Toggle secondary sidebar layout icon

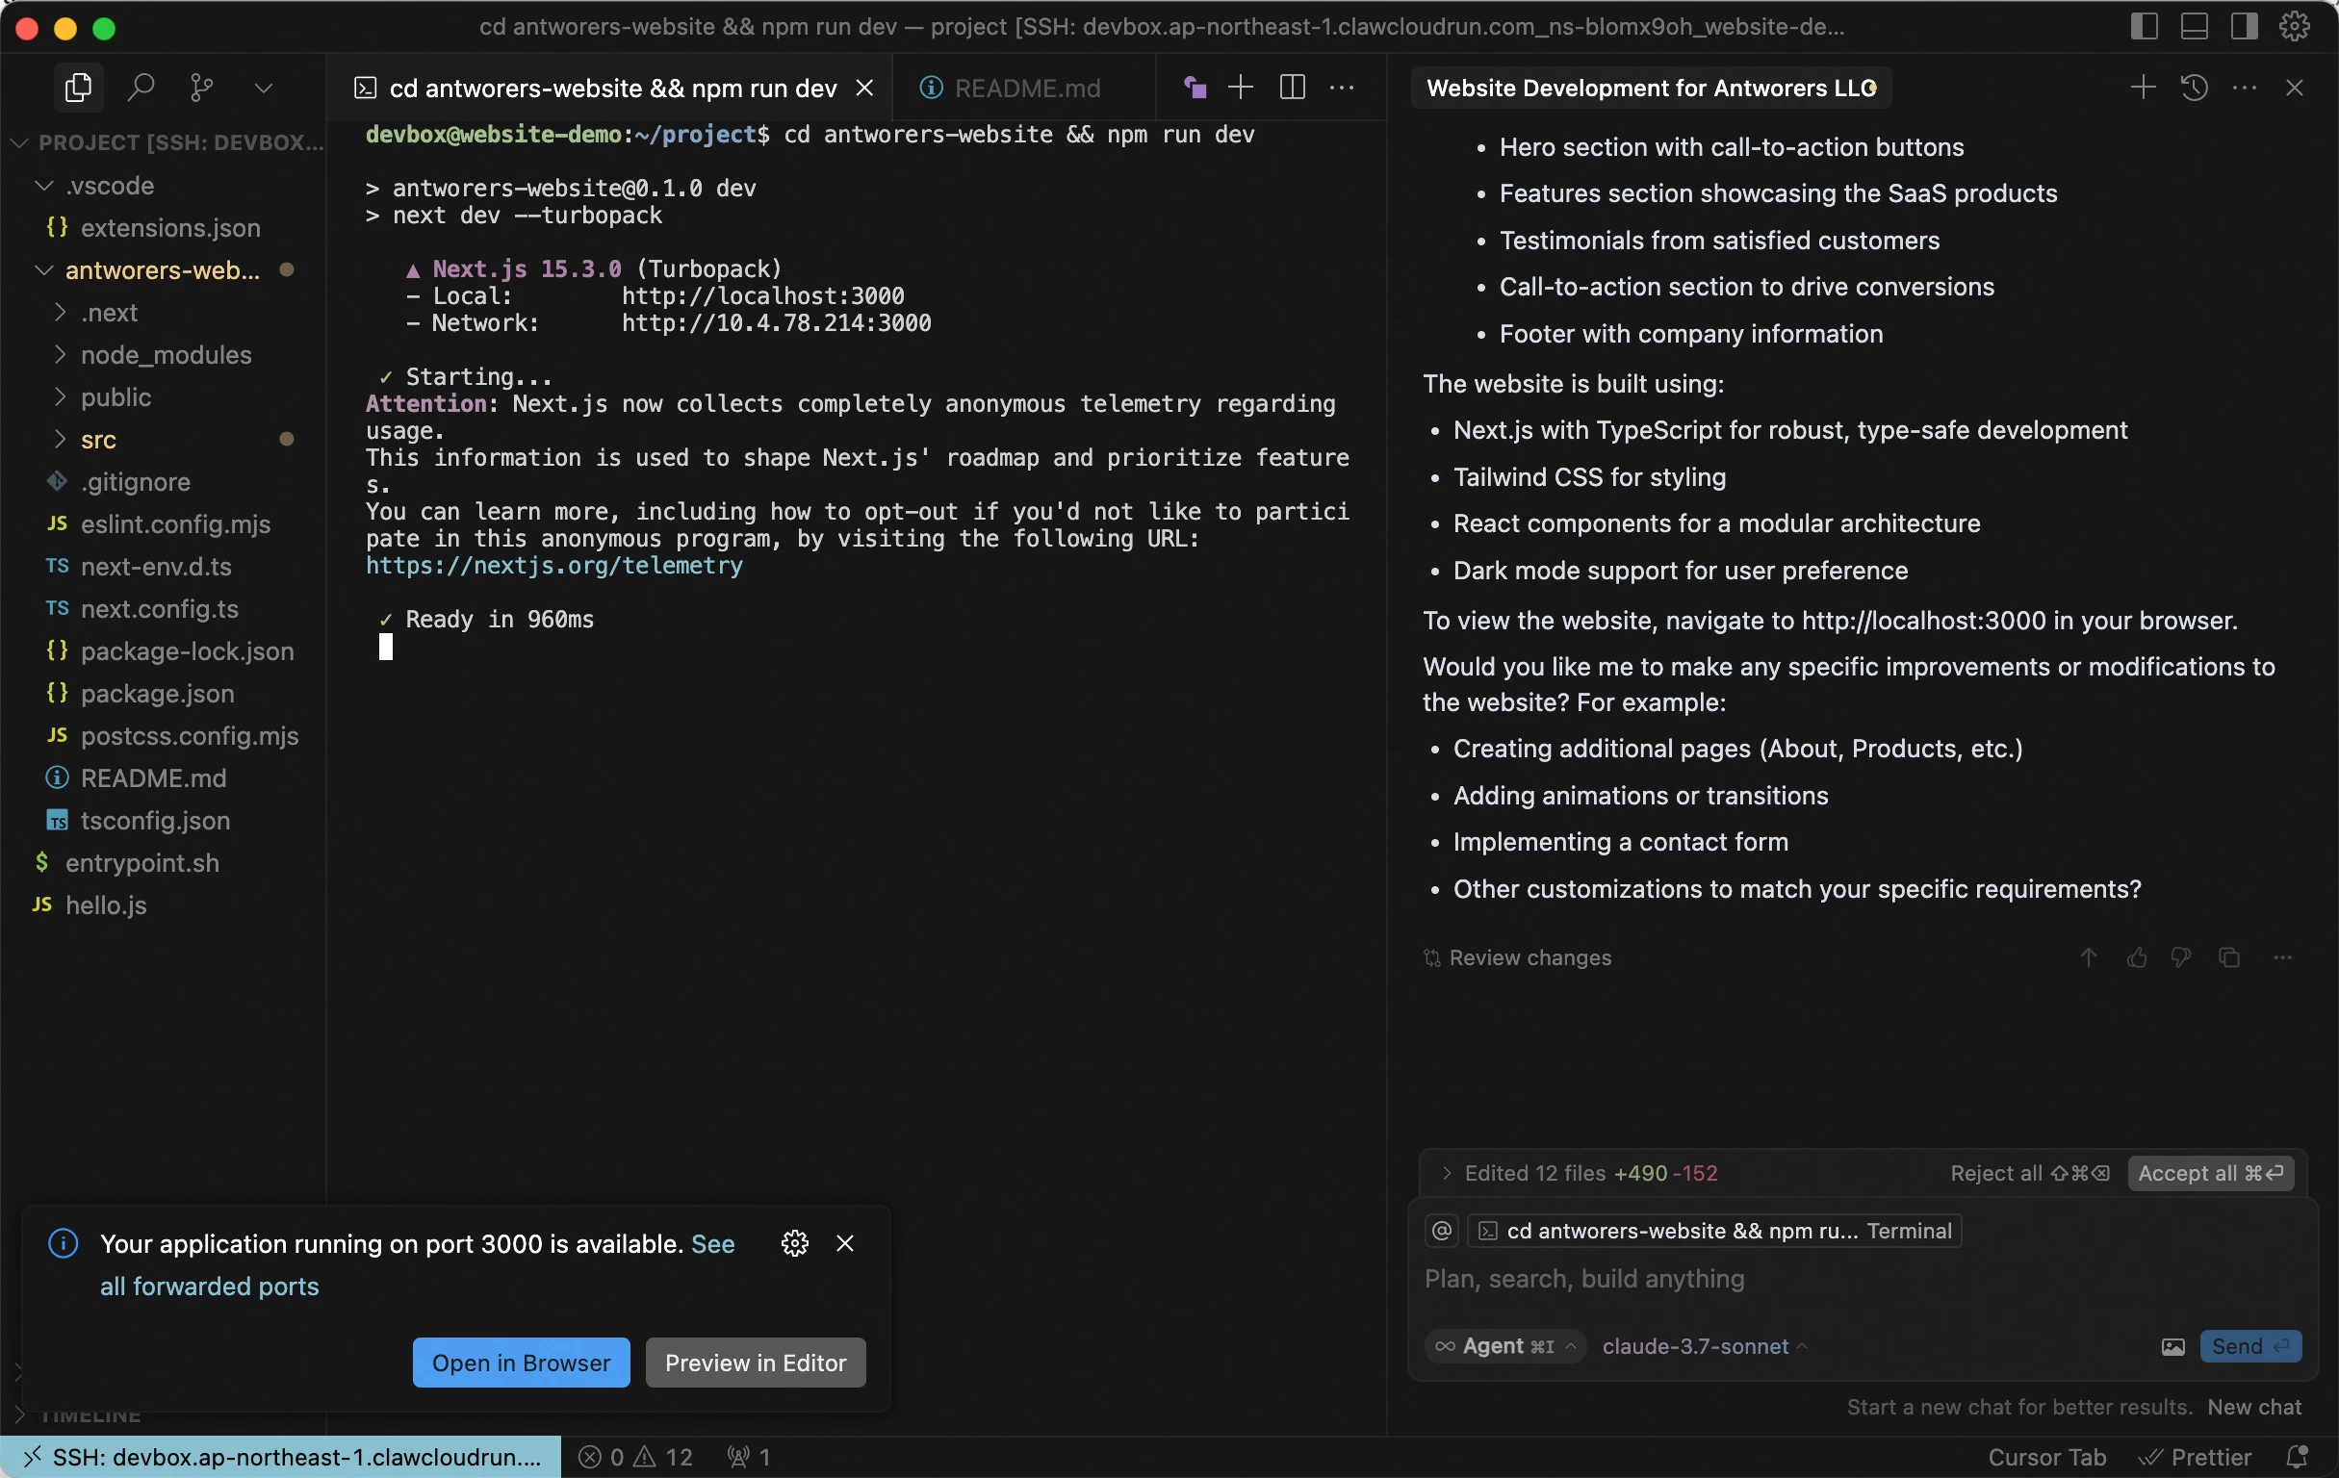[2244, 26]
